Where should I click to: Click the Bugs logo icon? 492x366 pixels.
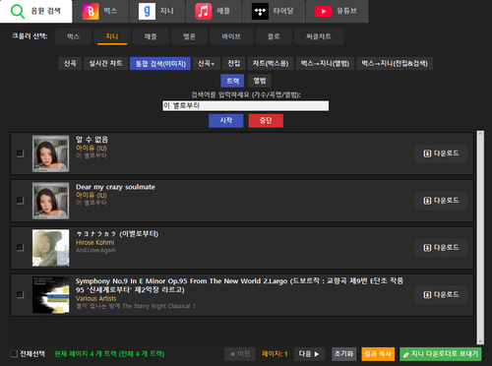point(91,11)
